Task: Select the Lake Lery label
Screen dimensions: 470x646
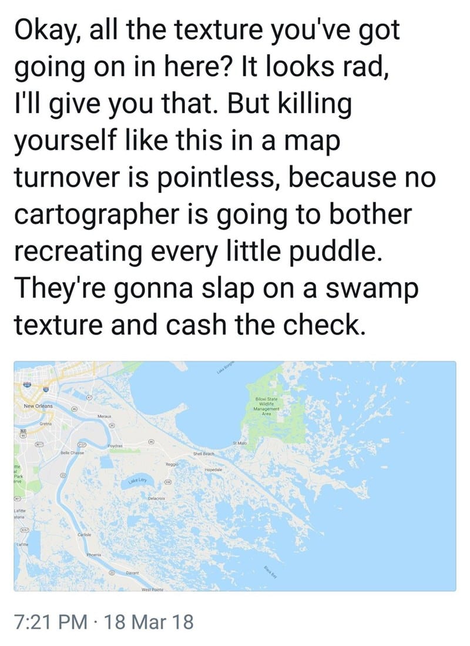Action: pyautogui.click(x=137, y=481)
